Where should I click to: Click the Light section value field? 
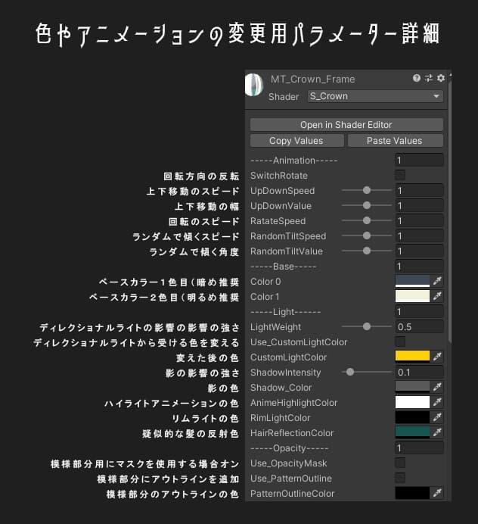pyautogui.click(x=419, y=311)
